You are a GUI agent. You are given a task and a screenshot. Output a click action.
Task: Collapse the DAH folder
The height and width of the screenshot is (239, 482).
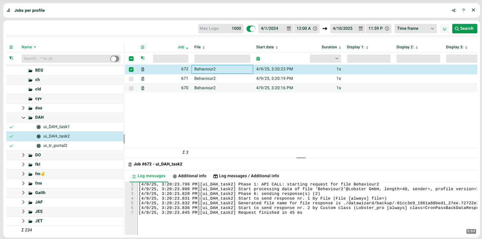24,117
